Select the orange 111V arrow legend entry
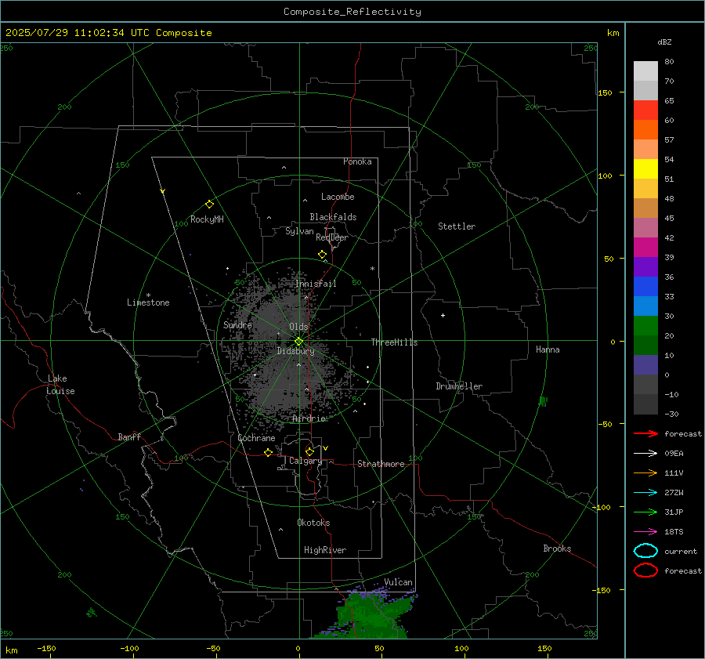This screenshot has width=705, height=659. [645, 473]
